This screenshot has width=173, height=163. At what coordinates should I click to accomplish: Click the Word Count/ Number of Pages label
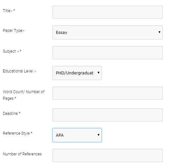point(23,95)
